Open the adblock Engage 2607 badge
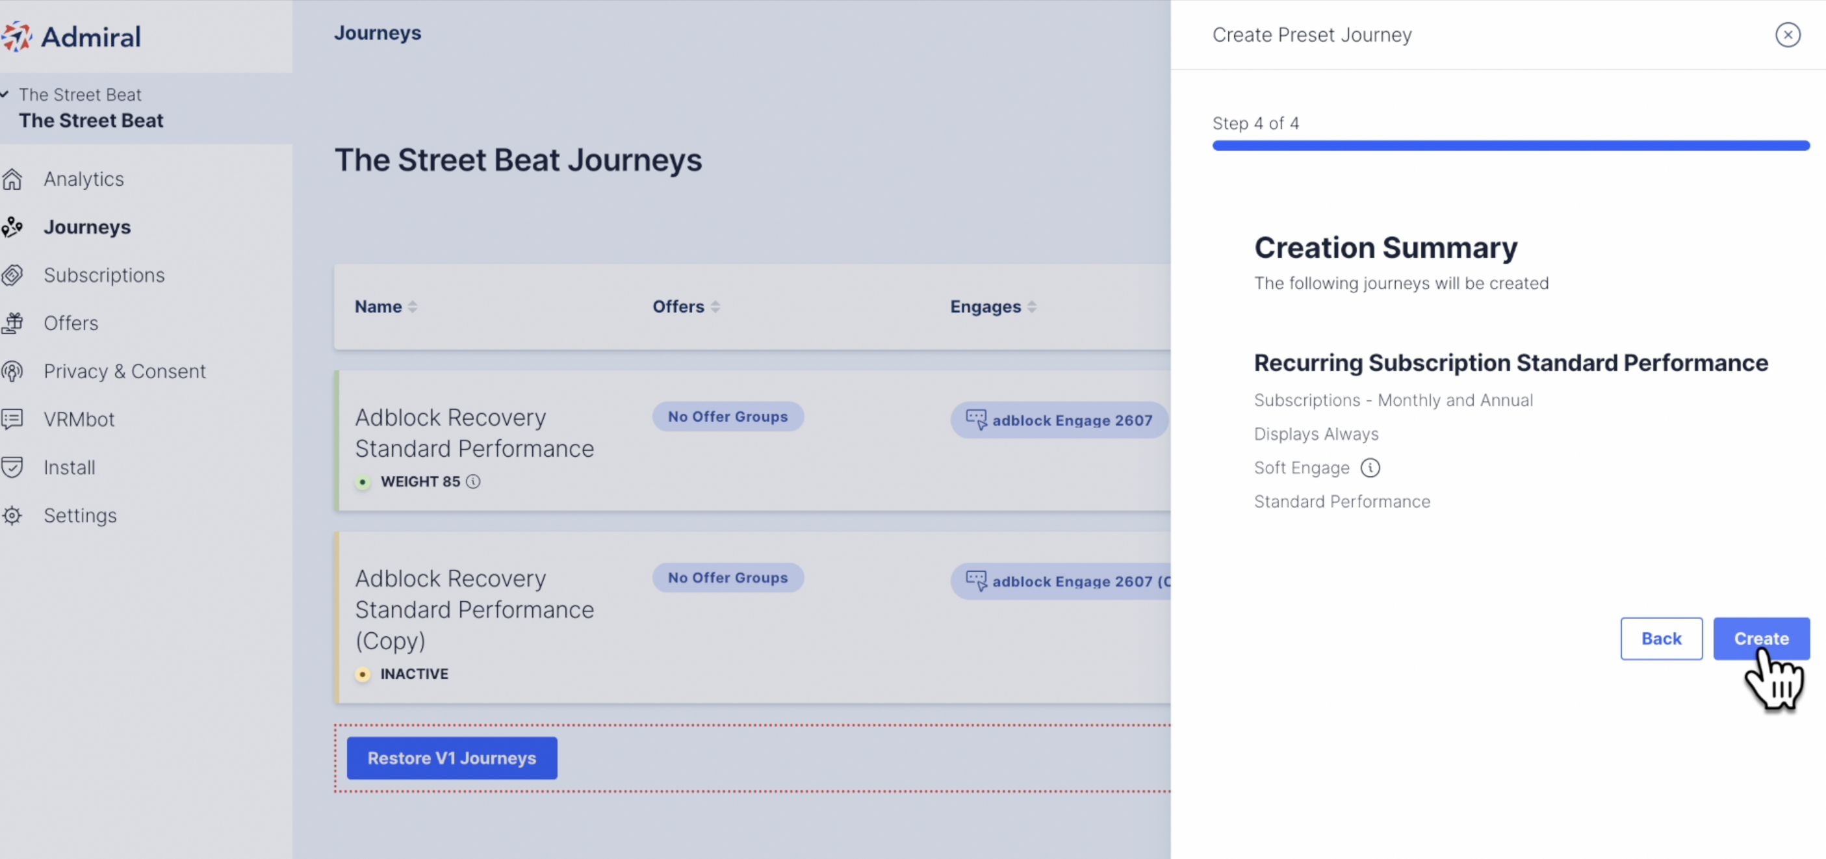The height and width of the screenshot is (859, 1826). point(1059,420)
